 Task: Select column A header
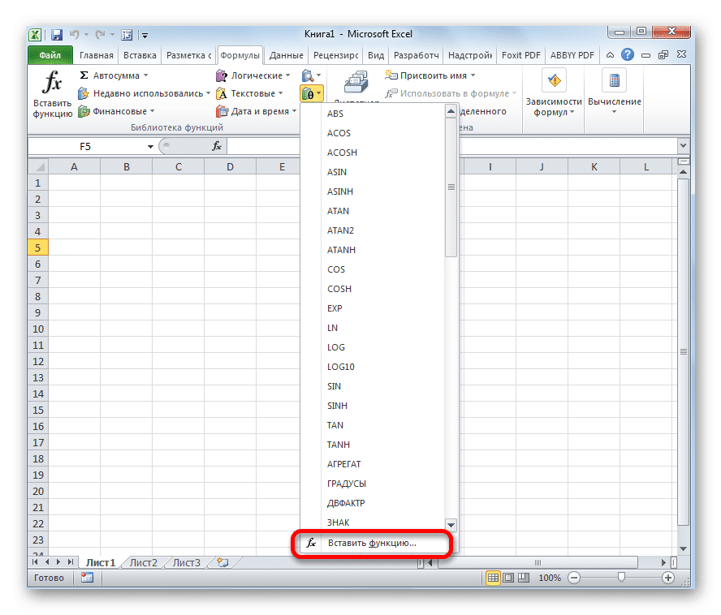[x=74, y=167]
